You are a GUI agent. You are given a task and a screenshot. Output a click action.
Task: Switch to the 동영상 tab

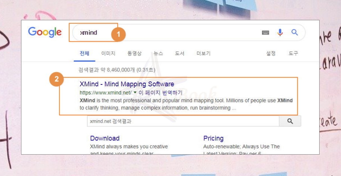click(134, 53)
